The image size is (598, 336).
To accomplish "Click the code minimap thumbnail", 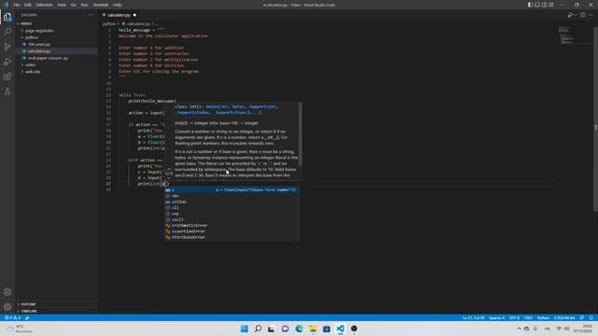I will pos(565,35).
